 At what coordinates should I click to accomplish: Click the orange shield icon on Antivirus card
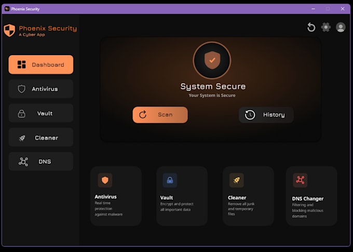click(x=105, y=180)
